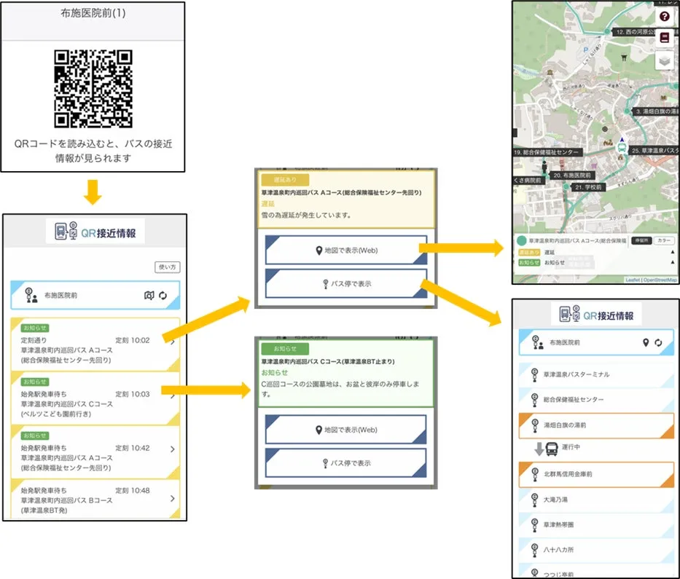Tap the QR code image for 布施医院前(1)
This screenshot has height=579, width=680.
click(x=93, y=89)
